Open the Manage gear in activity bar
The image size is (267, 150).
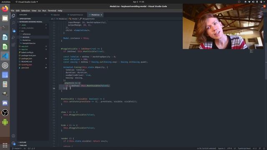(x=13, y=143)
